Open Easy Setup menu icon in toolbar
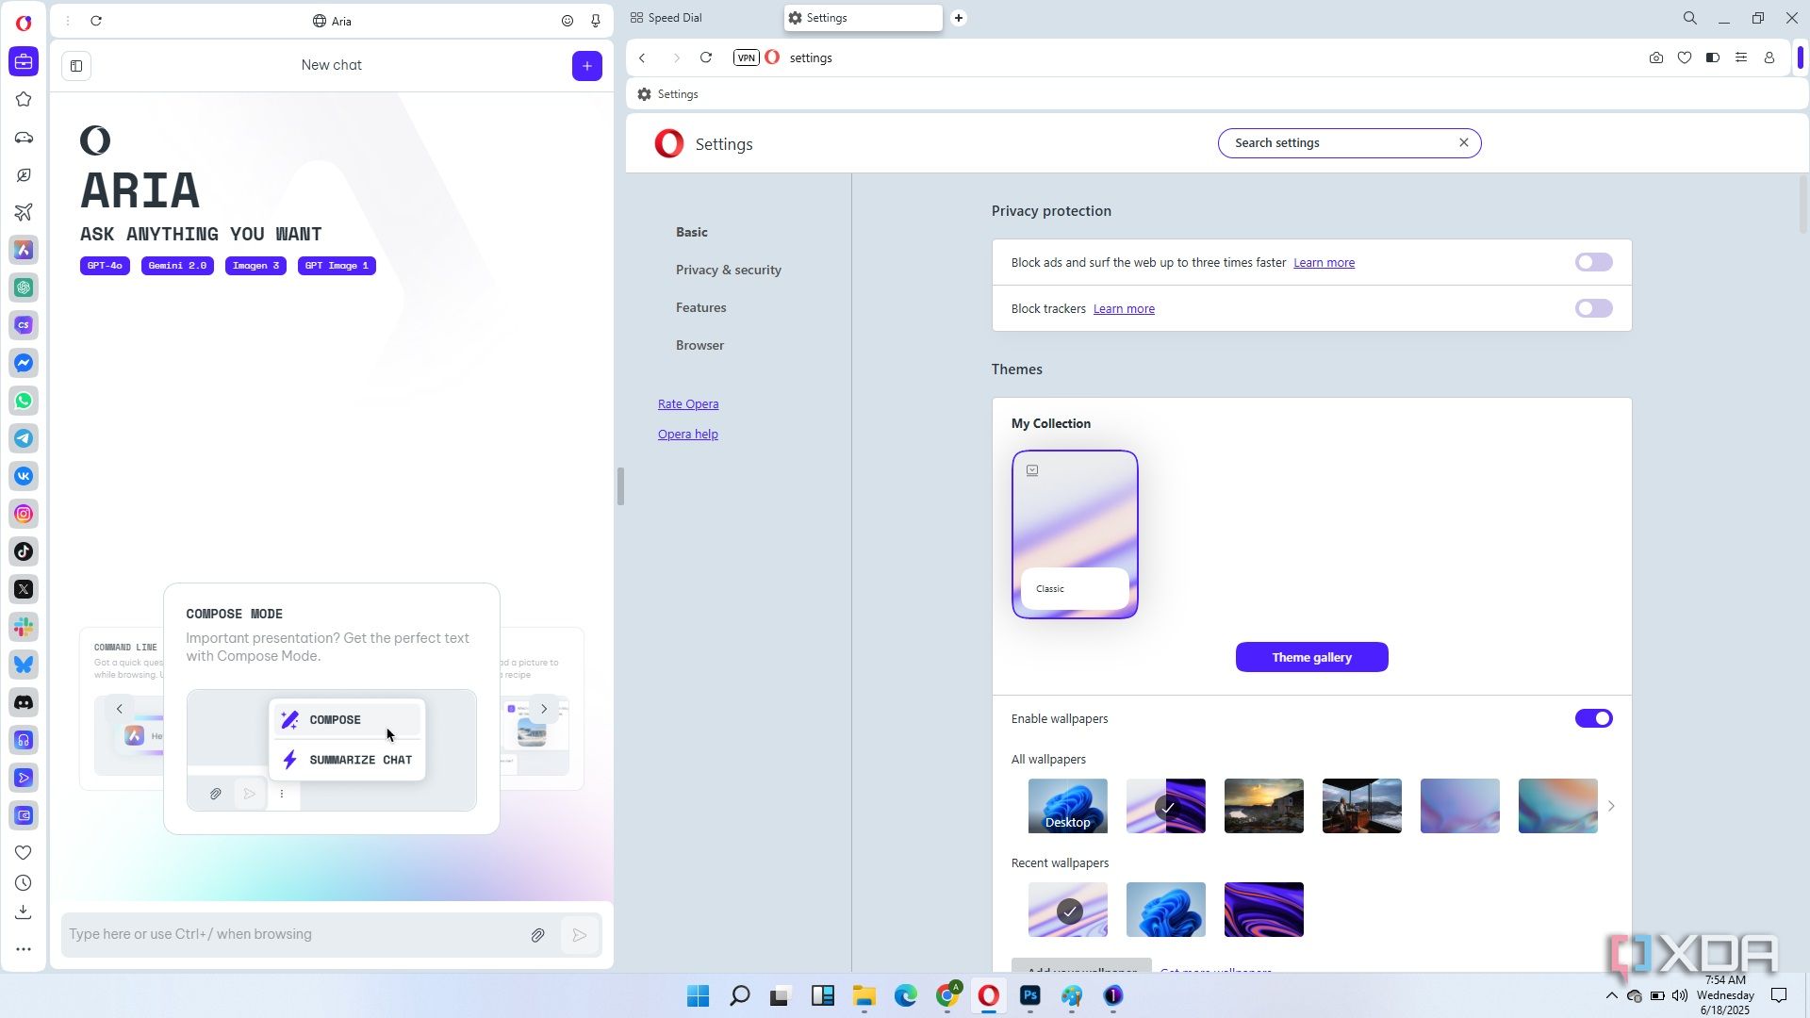The width and height of the screenshot is (1810, 1018). pyautogui.click(x=1741, y=57)
